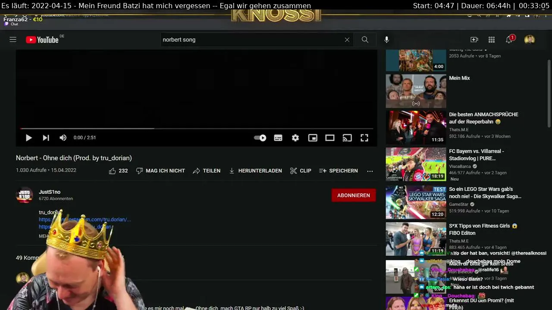Open the LEGO Star Wars Skywalker Saga thumbnail
The width and height of the screenshot is (552, 310).
[416, 202]
